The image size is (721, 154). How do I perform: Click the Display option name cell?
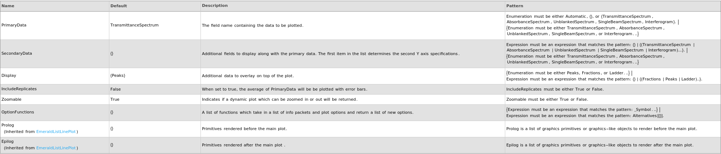point(9,76)
